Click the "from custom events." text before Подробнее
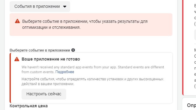196x110 pixels. (x=38, y=72)
